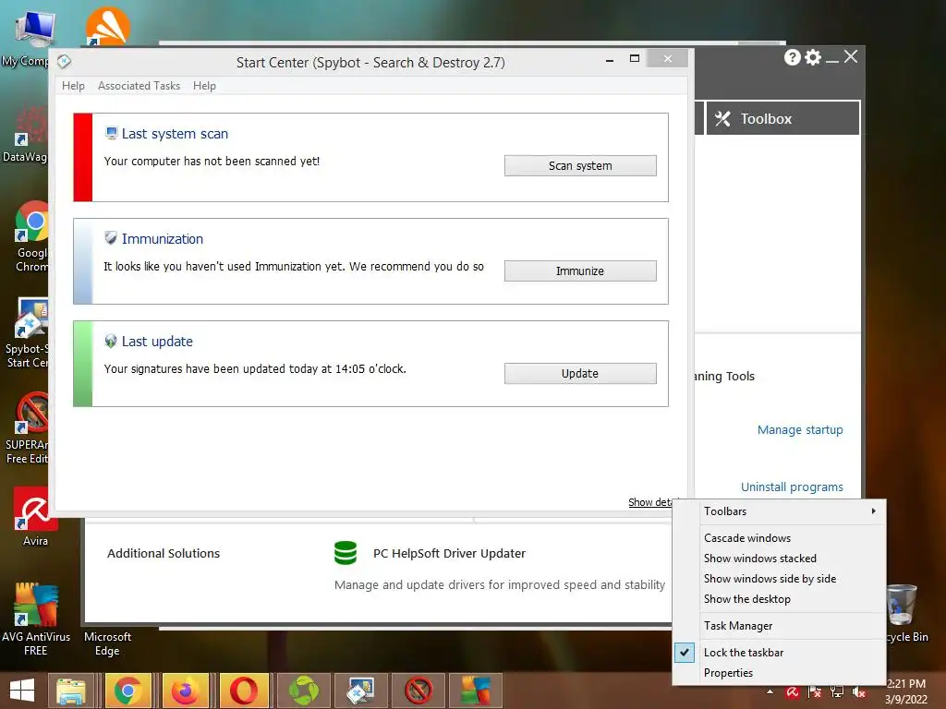The height and width of the screenshot is (709, 946).
Task: Click the green swirl taskbar icon
Action: point(303,691)
